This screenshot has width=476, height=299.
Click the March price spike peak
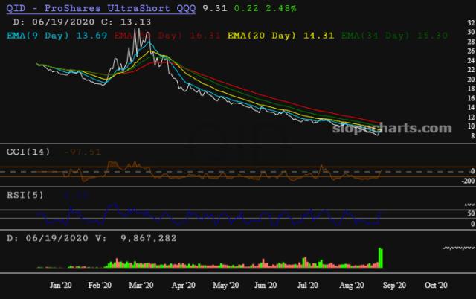click(x=138, y=30)
